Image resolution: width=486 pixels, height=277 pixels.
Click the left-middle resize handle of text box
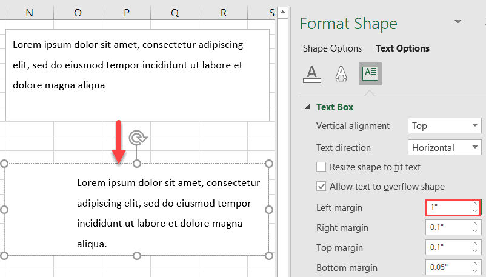tap(4, 210)
